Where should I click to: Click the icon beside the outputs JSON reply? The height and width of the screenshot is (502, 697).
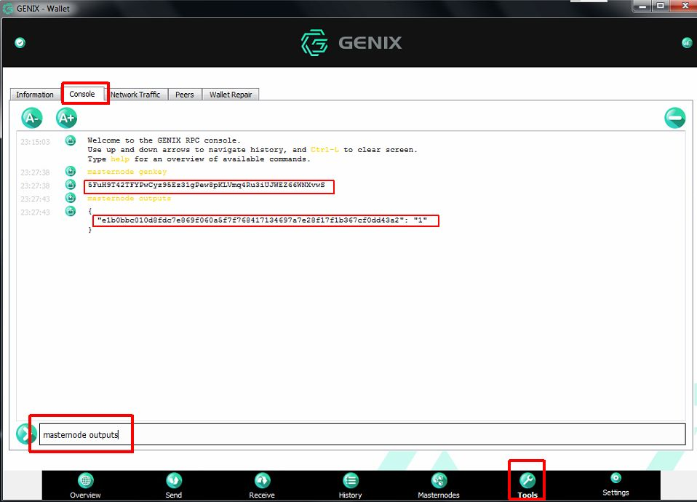click(71, 211)
